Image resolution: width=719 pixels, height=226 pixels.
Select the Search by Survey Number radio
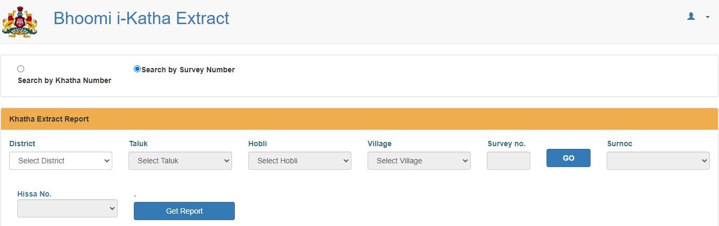coord(137,69)
